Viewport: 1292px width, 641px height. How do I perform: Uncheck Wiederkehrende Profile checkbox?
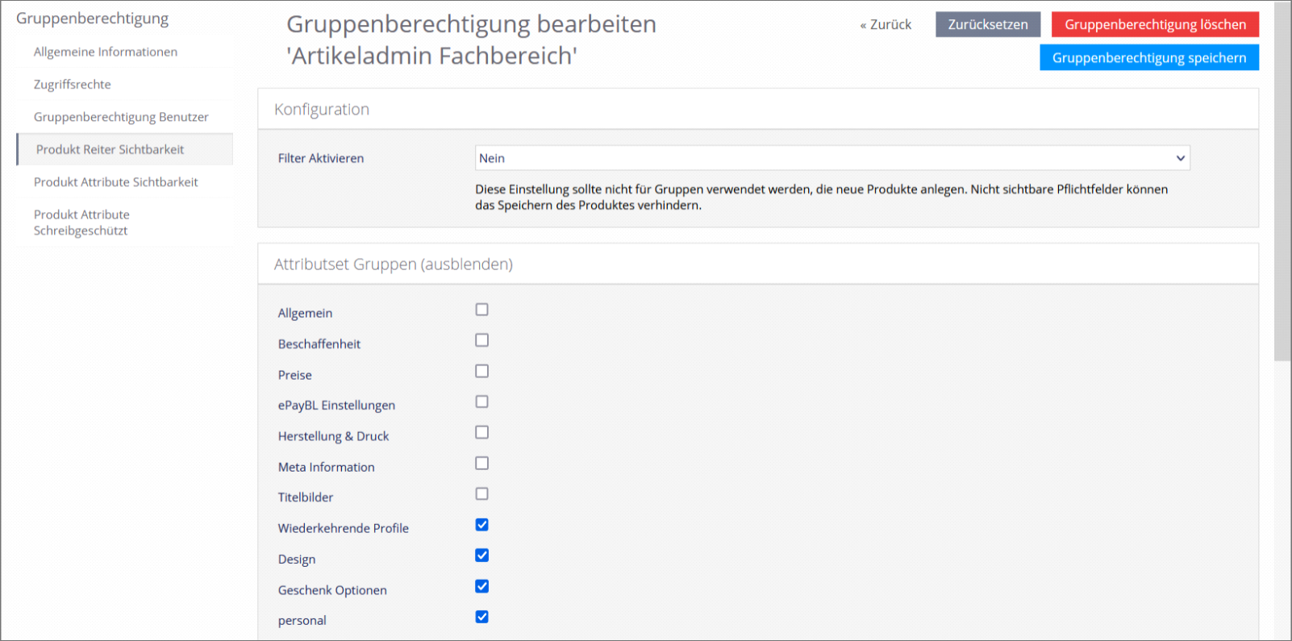tap(481, 525)
